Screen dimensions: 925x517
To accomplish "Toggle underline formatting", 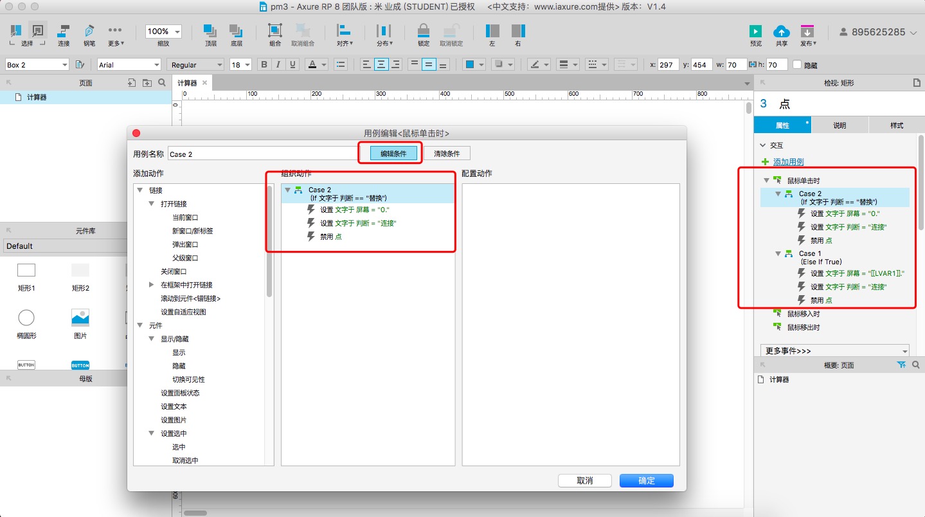I will coord(292,64).
